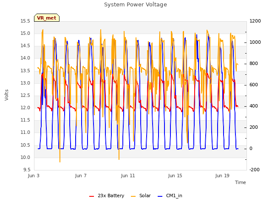The height and width of the screenshot is (204, 272).
Task: Click the 1000 right axis value
Action: (x=255, y=42)
